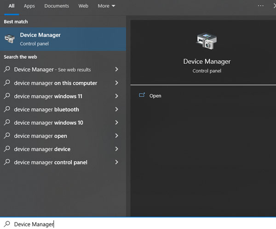276x229 pixels.
Task: Click search icon beside 'control panel' suggestion
Action: 7,162
